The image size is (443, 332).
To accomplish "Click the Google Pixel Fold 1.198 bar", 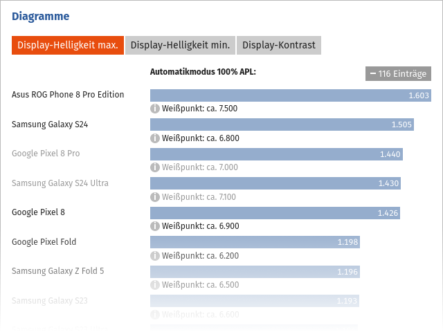I will tap(255, 242).
